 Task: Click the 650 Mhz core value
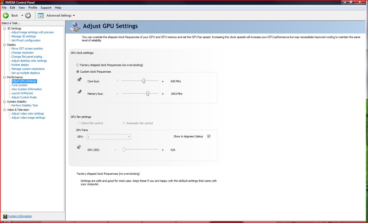click(176, 81)
